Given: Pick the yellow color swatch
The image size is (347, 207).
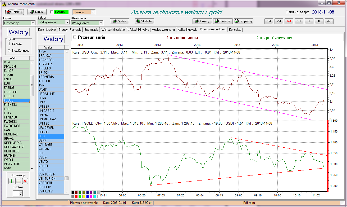Looking at the screenshot, I should [x=84, y=197].
